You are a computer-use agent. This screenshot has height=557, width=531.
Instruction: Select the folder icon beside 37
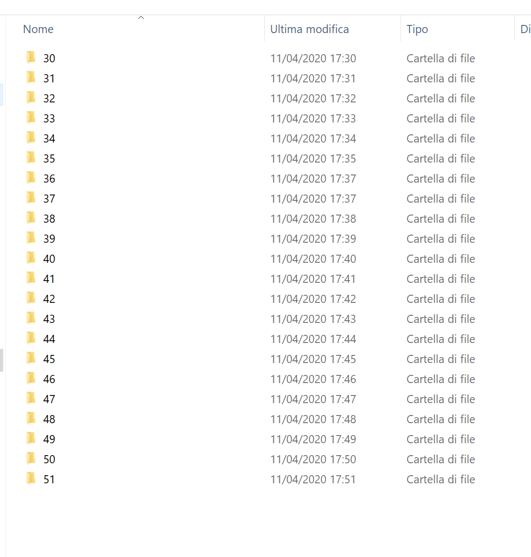31,198
